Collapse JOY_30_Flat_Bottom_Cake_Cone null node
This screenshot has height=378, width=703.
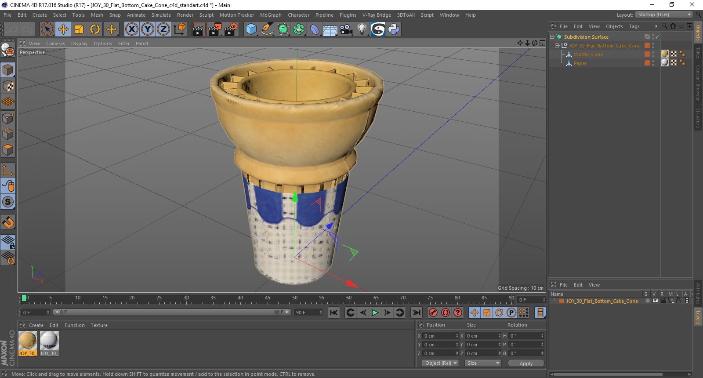[x=557, y=45]
